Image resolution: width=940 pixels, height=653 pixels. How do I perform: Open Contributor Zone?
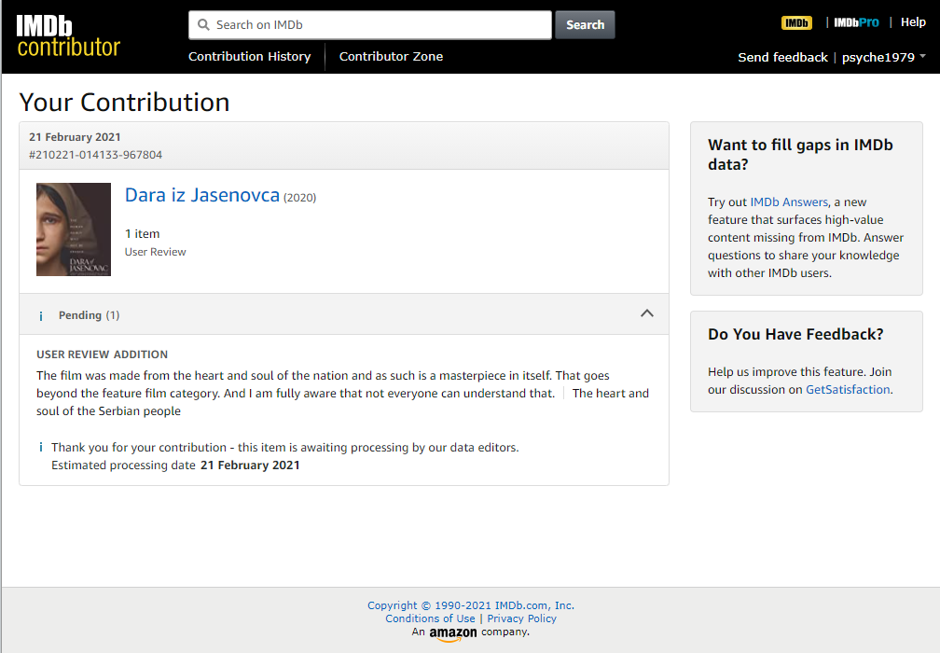pos(391,56)
